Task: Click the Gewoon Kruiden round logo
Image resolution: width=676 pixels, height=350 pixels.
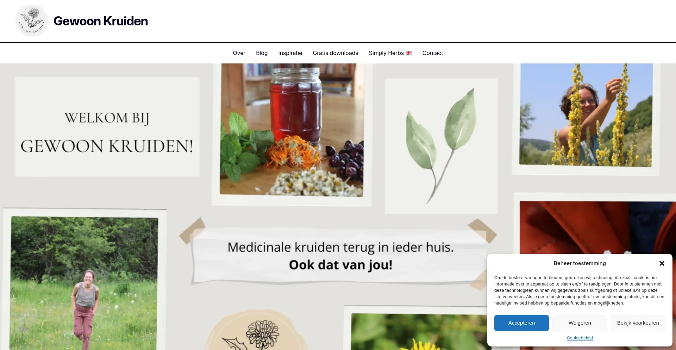Action: click(x=32, y=21)
